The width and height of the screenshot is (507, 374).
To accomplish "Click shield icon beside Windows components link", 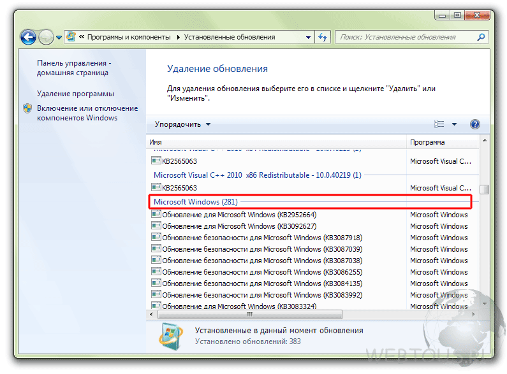I will click(27, 108).
